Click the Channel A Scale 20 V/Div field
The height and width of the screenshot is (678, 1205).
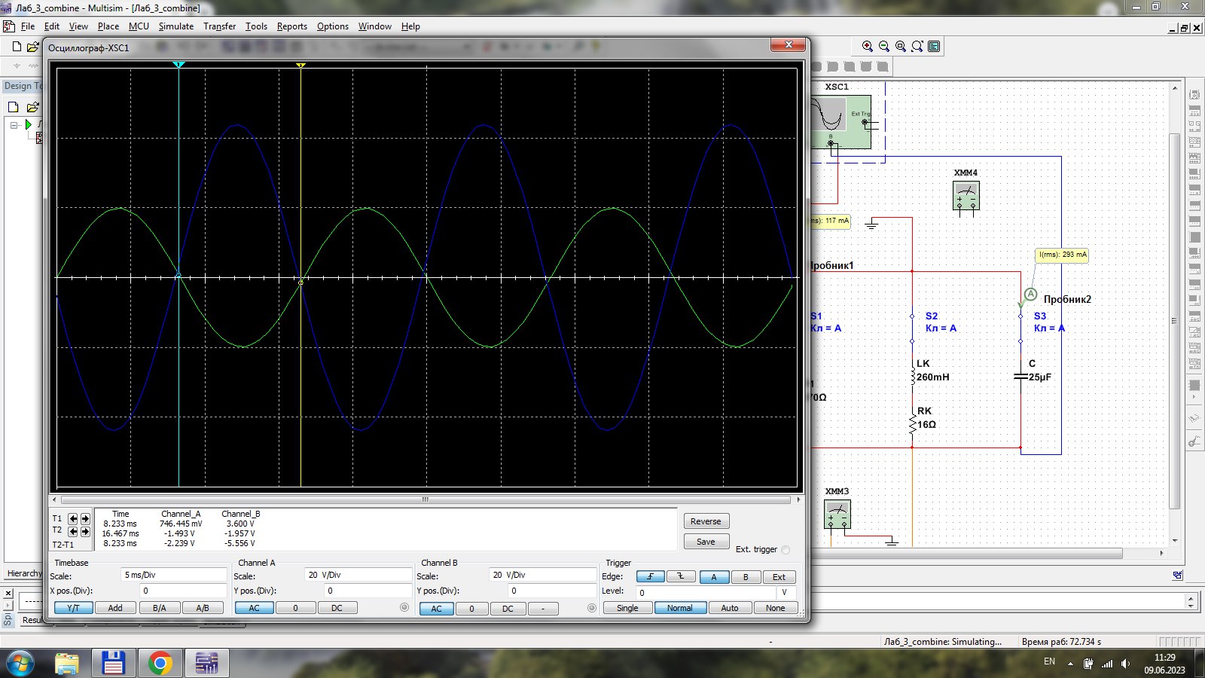[357, 575]
